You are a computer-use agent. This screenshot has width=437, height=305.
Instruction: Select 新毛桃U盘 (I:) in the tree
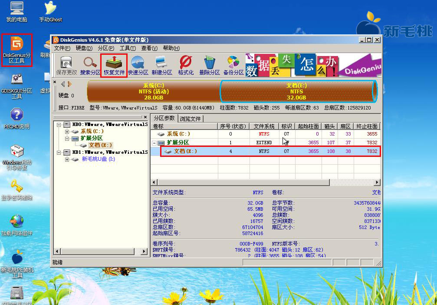pos(99,159)
